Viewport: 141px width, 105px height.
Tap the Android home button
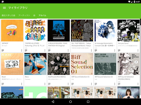click(70, 102)
